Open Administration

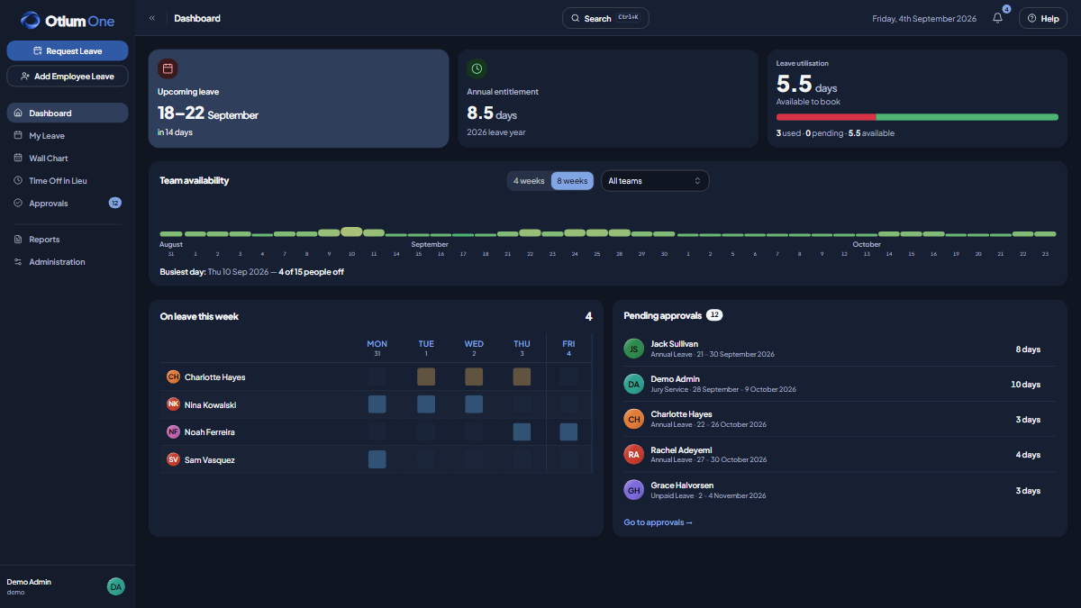pos(68,262)
